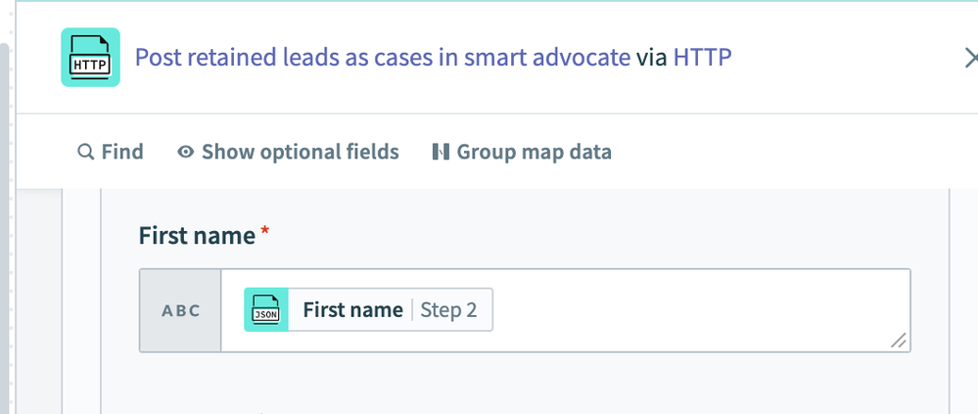Click the eye icon for optional fields
978x414 pixels.
click(185, 152)
